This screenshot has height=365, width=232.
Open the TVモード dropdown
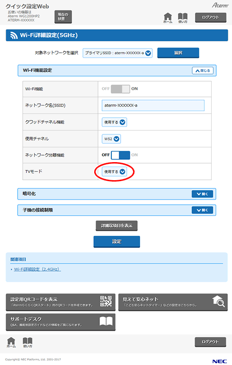(114, 172)
